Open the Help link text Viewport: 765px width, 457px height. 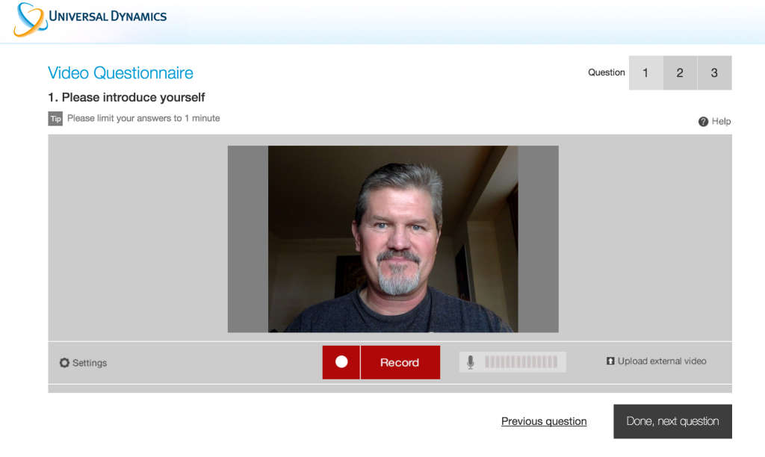click(x=721, y=122)
